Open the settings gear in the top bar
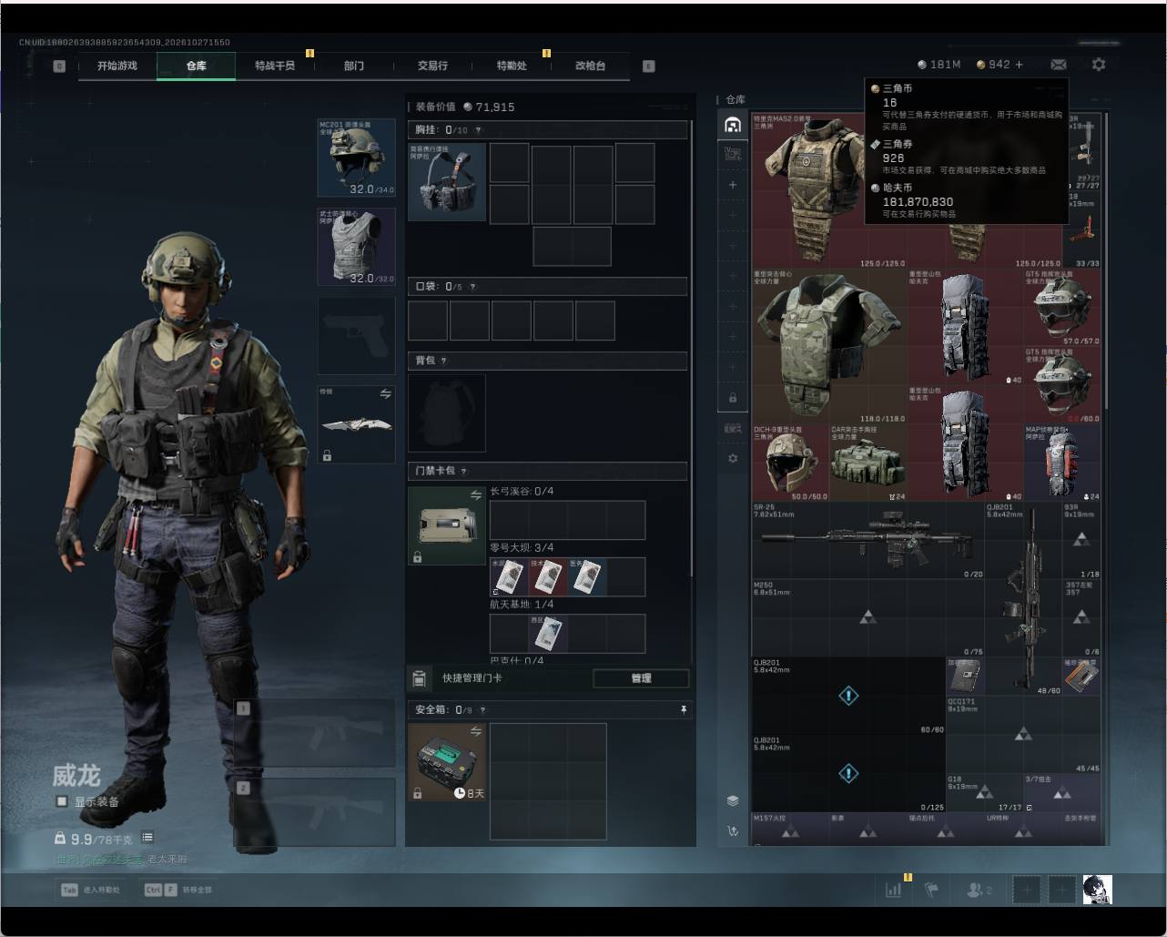Screen dimensions: 1167x937 pyautogui.click(x=1099, y=65)
